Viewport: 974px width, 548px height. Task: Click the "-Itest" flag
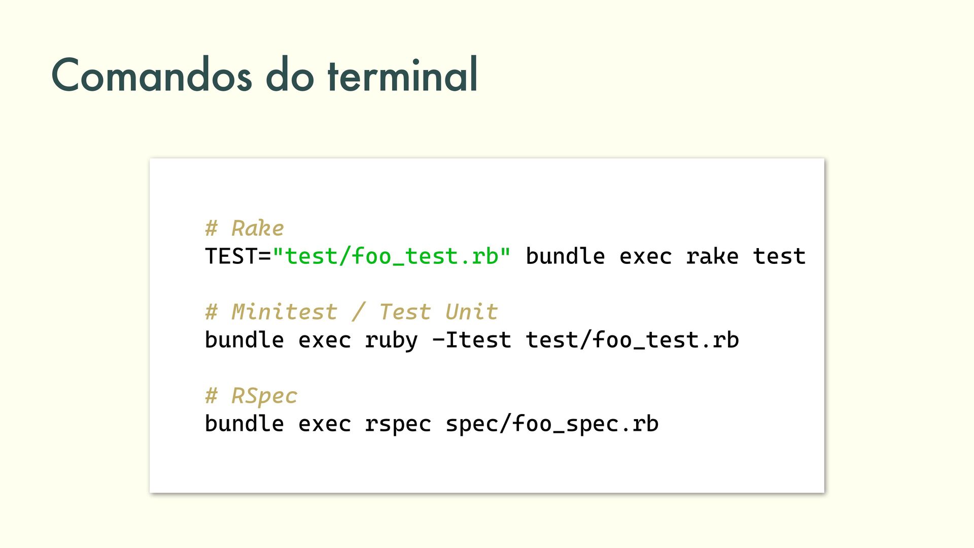(x=471, y=340)
